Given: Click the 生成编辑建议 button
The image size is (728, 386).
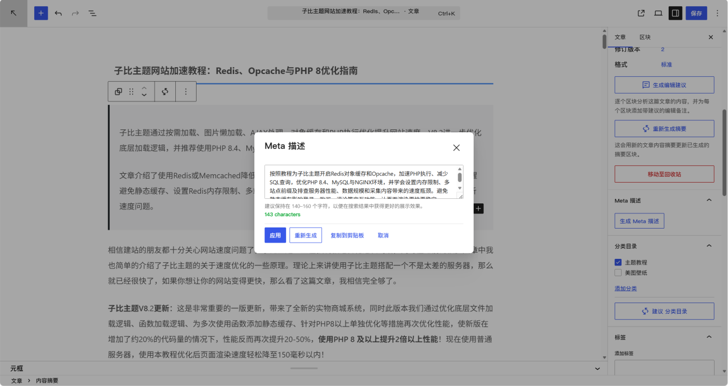Looking at the screenshot, I should [x=664, y=85].
